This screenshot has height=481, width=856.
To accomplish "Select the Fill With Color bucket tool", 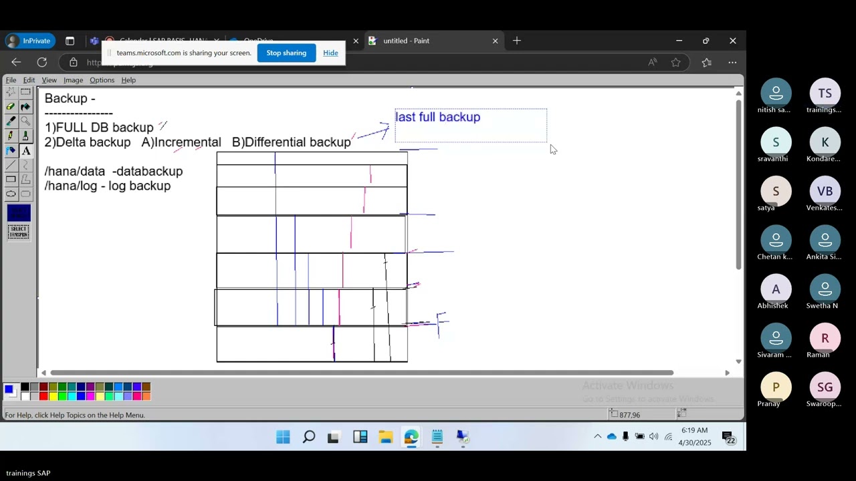I will (25, 107).
